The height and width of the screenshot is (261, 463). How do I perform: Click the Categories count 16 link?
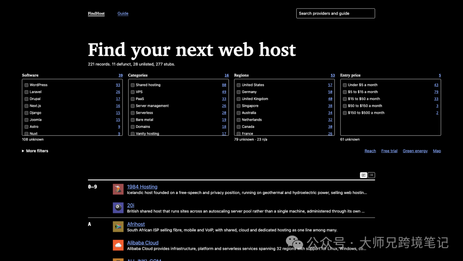click(226, 76)
